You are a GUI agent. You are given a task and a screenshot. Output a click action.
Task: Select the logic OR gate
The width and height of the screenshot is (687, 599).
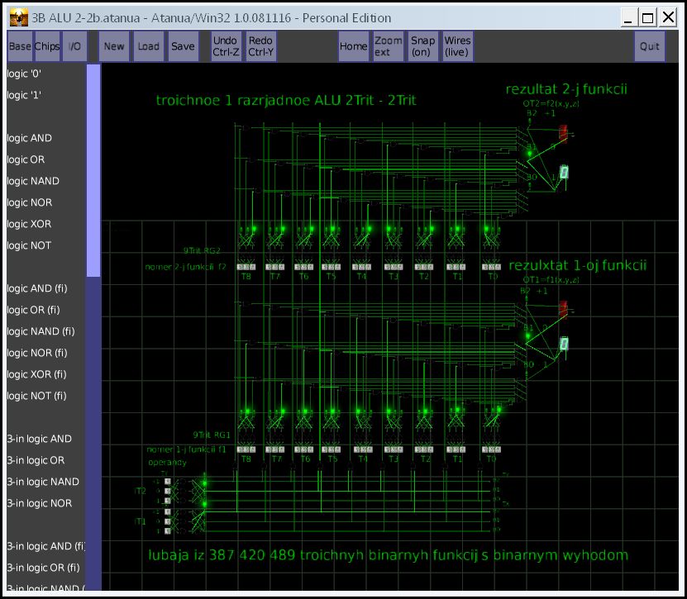click(26, 159)
